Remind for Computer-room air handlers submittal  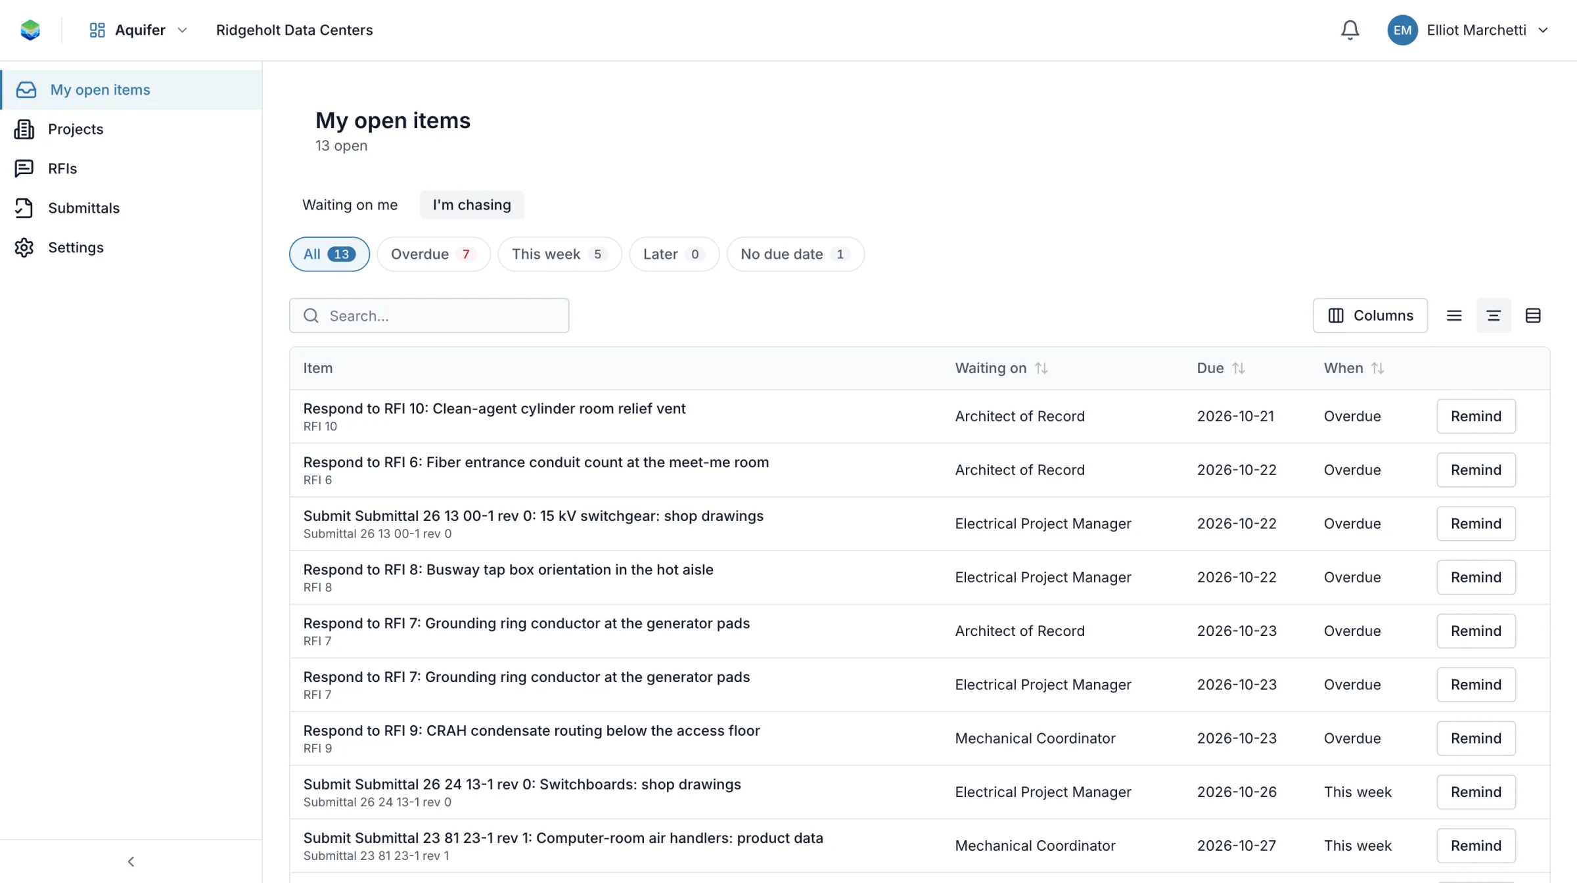(1476, 846)
